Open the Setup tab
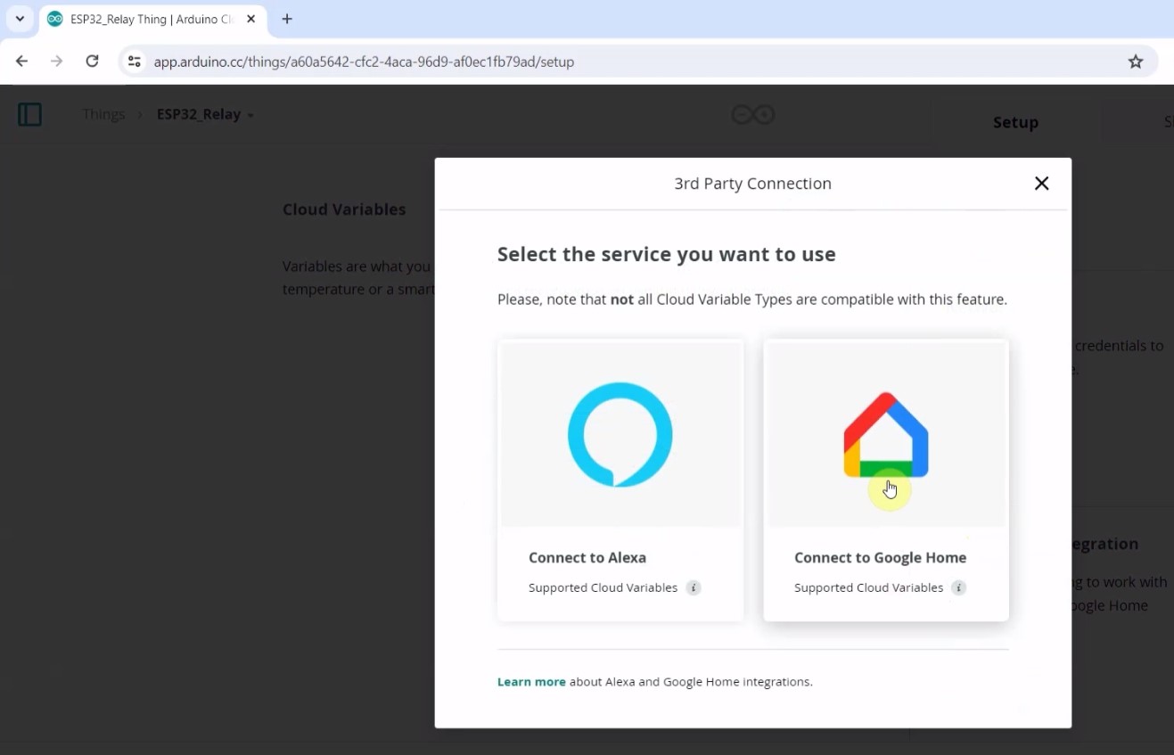 [1015, 122]
